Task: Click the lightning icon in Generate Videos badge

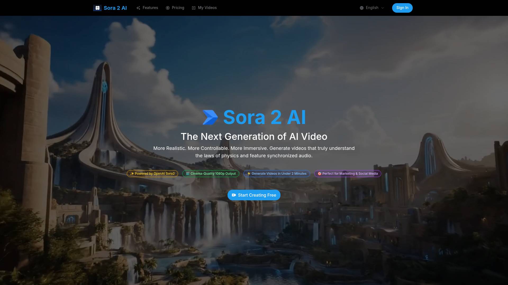Action: click(249, 174)
